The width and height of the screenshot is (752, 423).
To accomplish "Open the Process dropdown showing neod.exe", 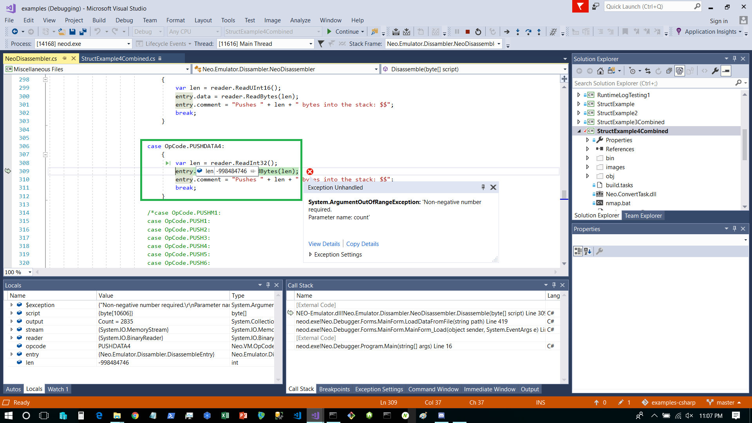I will tap(128, 44).
